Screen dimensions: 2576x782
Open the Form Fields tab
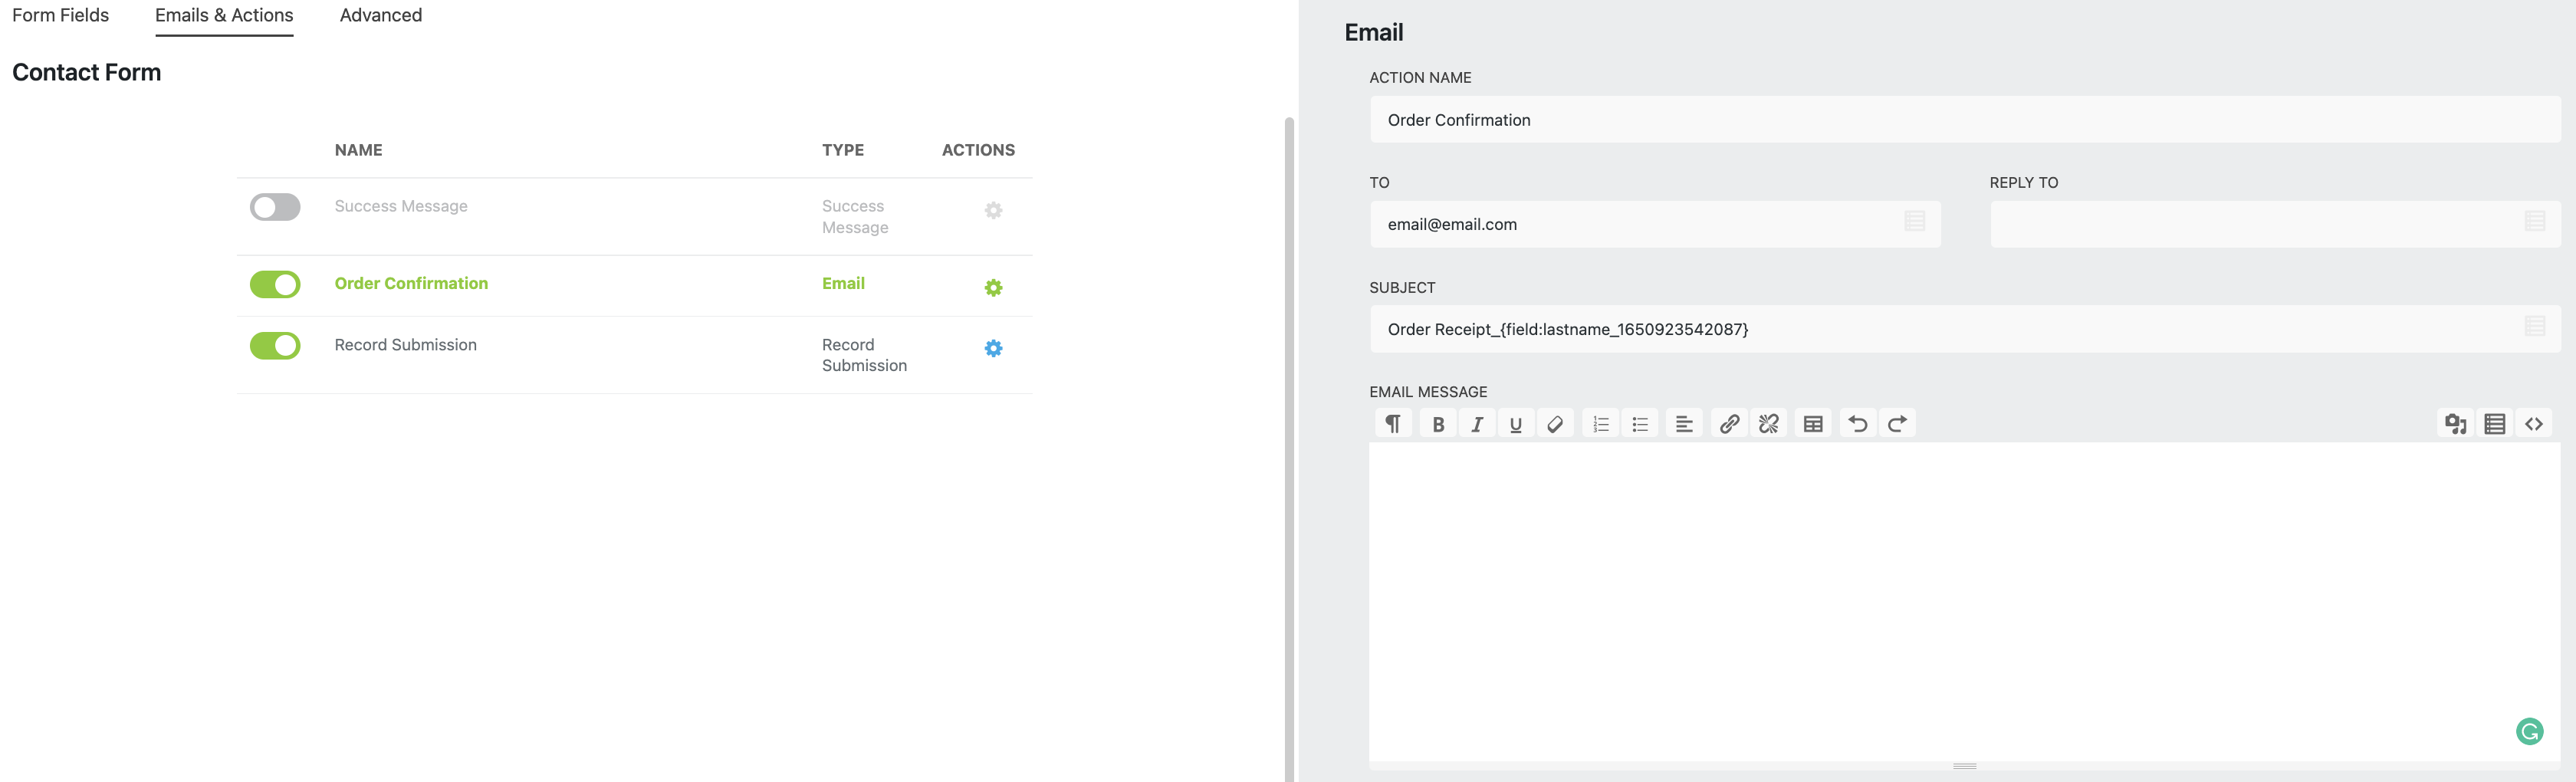60,15
